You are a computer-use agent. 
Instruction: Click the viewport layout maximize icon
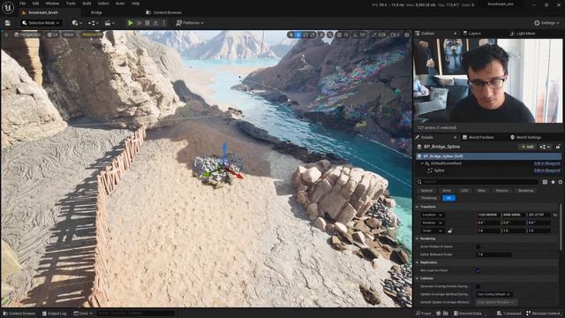click(407, 34)
